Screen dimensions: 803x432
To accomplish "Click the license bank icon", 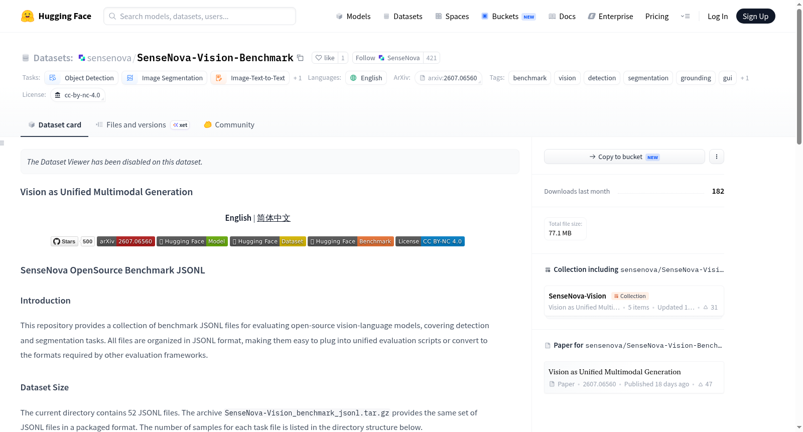I will 58,95.
